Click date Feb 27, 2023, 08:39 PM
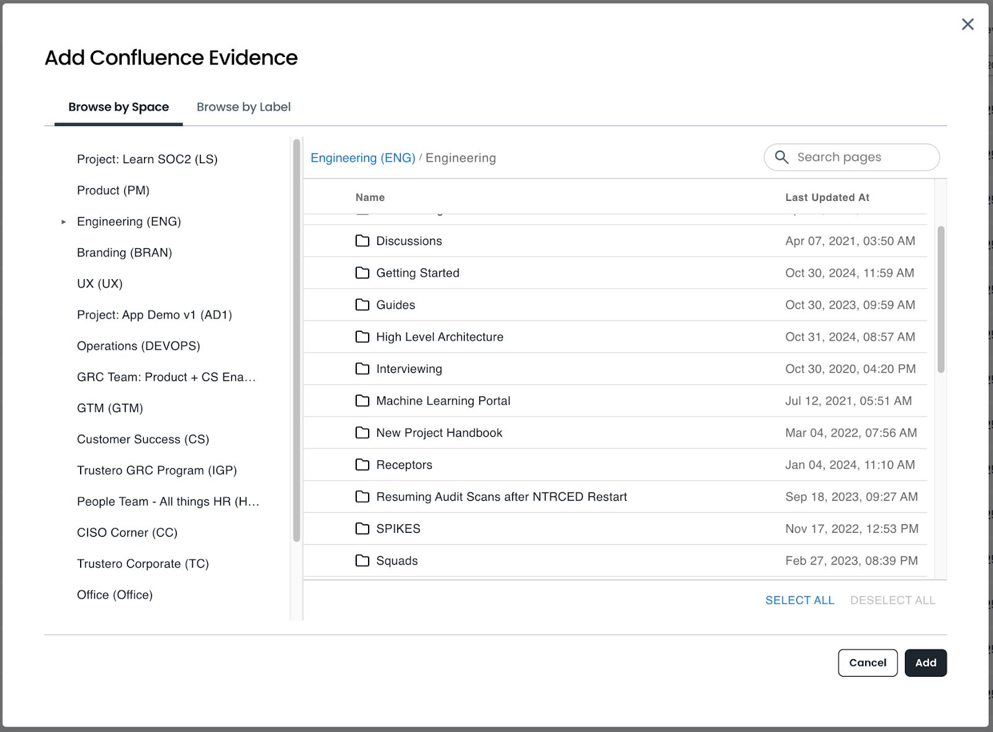Image resolution: width=993 pixels, height=732 pixels. tap(851, 561)
